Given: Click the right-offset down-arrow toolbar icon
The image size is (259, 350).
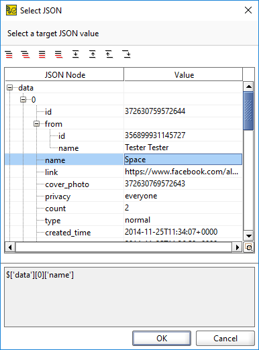Looking at the screenshot, I should [126, 54].
